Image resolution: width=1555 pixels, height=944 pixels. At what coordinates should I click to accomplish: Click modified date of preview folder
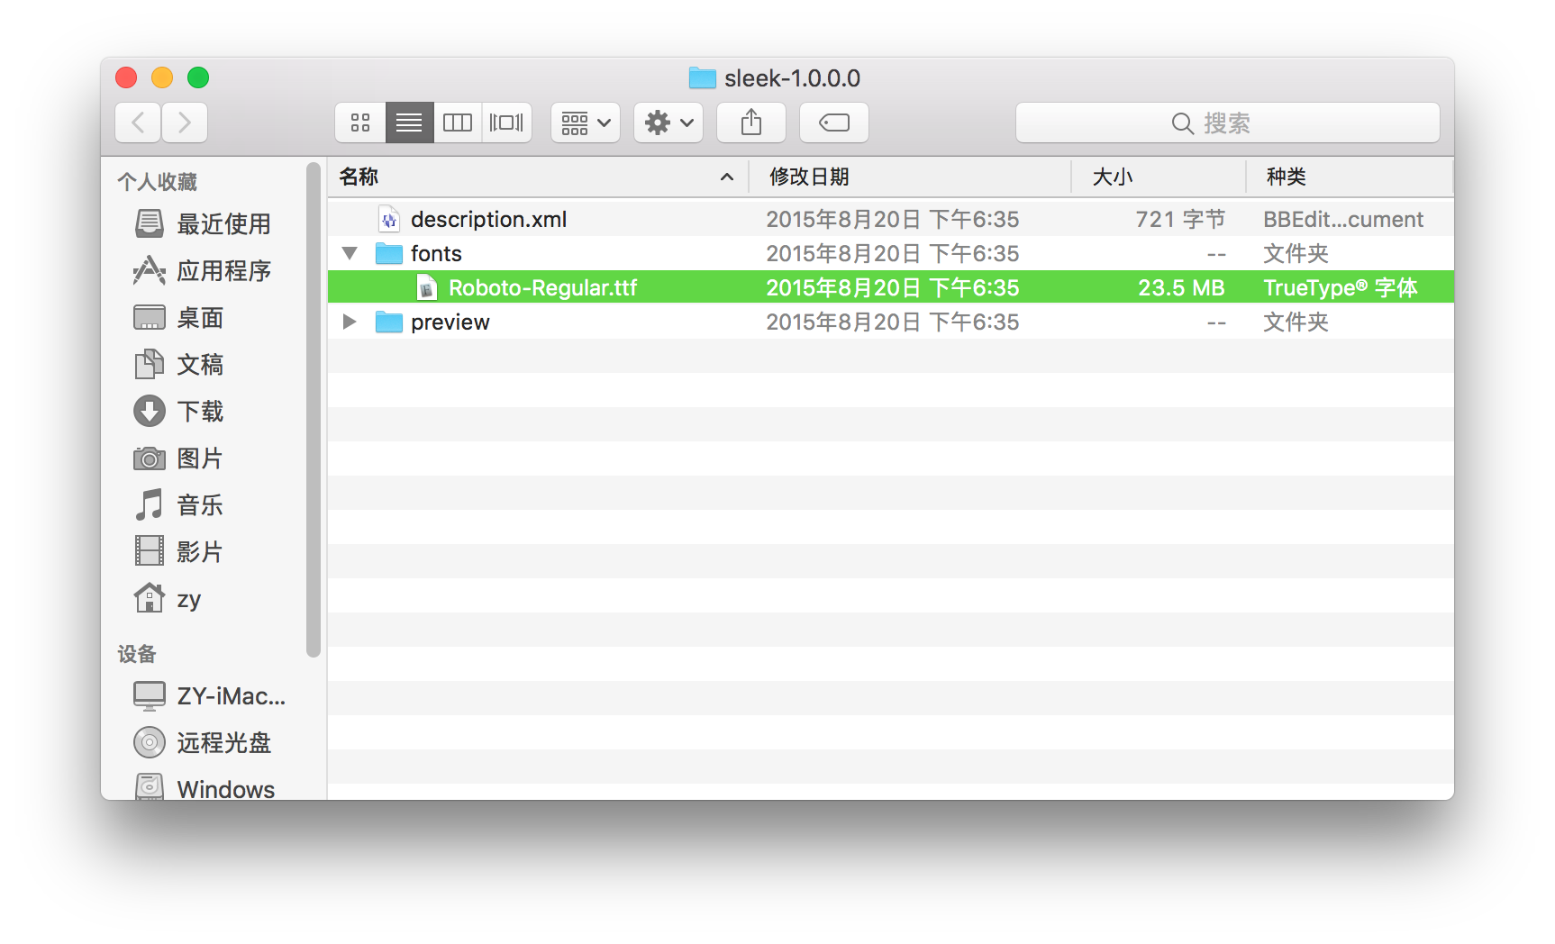[x=893, y=322]
